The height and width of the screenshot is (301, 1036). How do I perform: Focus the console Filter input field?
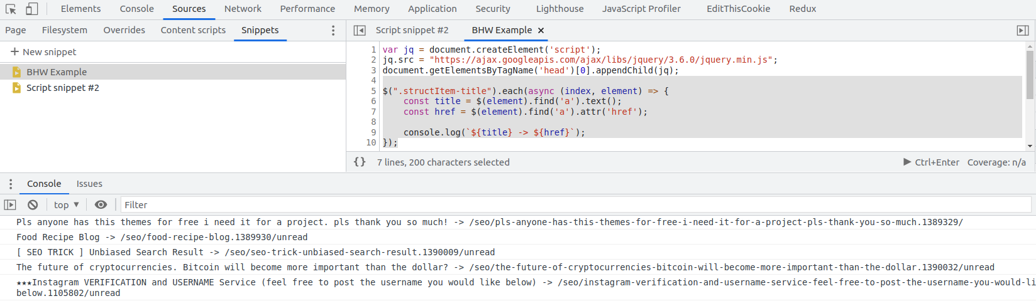[x=576, y=204]
